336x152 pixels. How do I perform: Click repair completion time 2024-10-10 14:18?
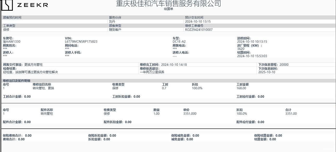point(174,65)
